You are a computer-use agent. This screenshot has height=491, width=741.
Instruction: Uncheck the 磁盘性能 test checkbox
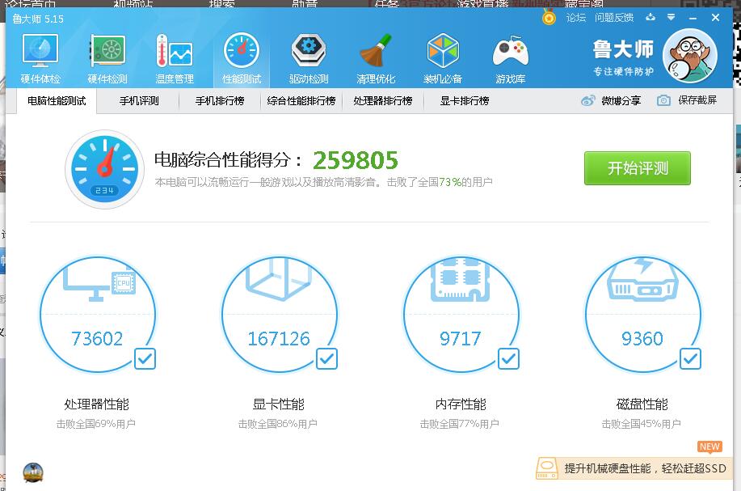coord(690,358)
